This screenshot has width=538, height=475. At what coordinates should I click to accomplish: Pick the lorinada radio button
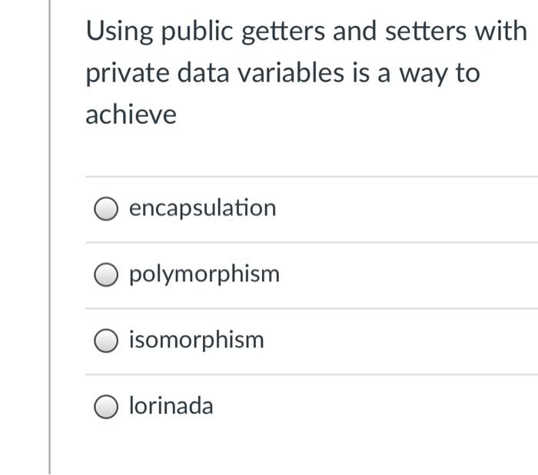point(106,407)
